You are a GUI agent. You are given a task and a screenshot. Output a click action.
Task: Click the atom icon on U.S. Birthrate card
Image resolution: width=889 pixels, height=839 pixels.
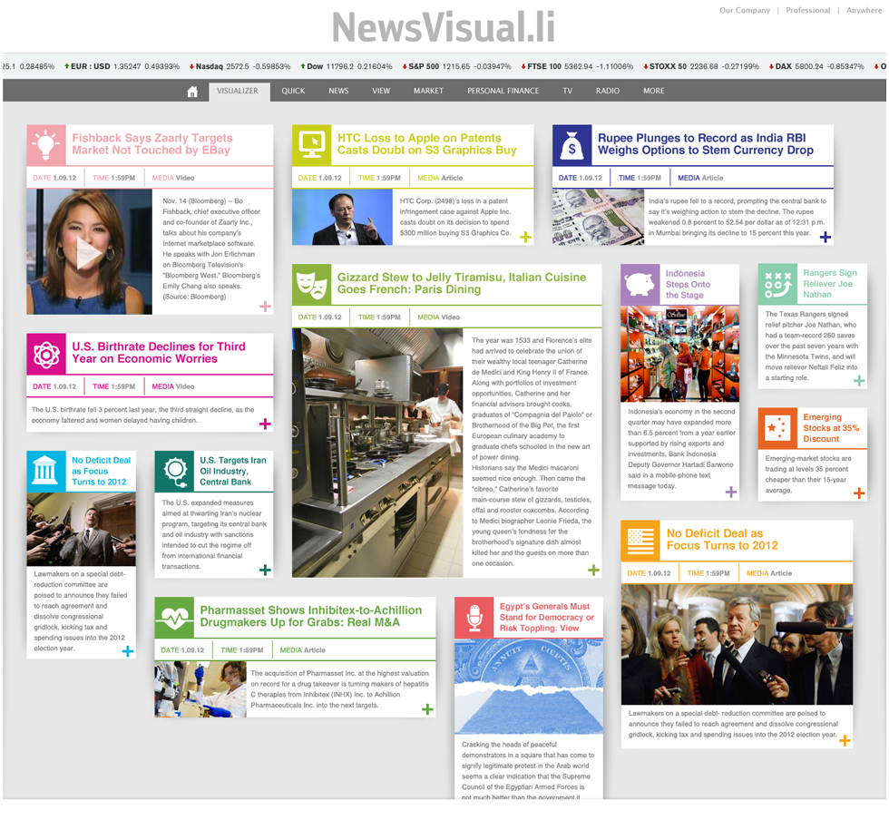pos(45,353)
